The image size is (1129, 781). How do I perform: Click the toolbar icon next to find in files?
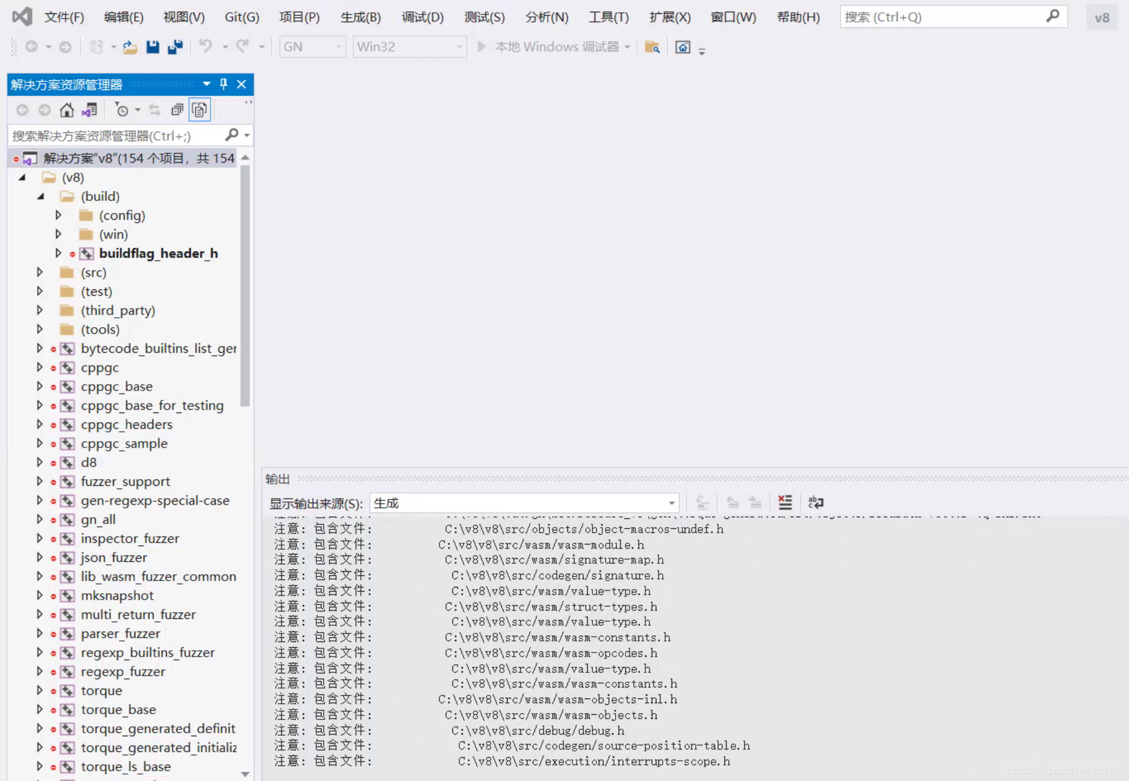coord(683,46)
